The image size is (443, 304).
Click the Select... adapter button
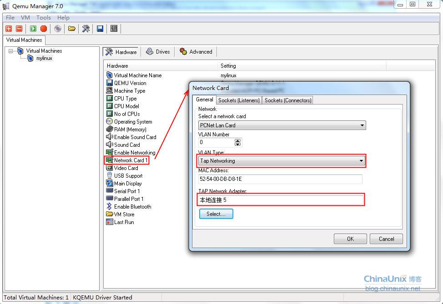(x=216, y=214)
